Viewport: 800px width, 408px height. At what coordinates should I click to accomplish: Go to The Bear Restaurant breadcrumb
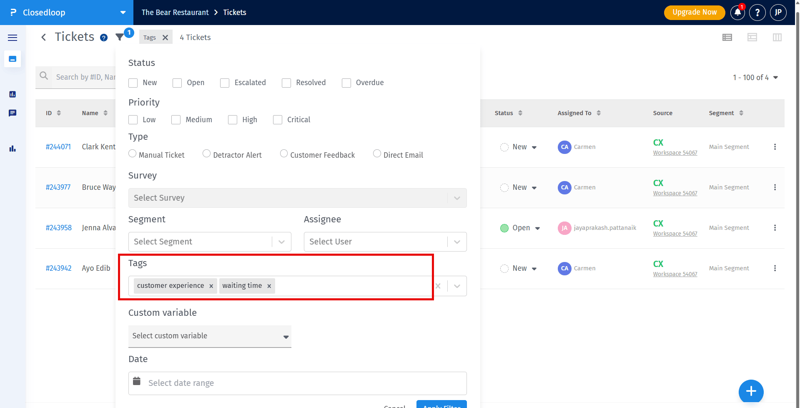tap(175, 13)
